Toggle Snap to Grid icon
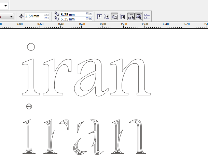Screen dimensions: 208x168 click(99, 16)
